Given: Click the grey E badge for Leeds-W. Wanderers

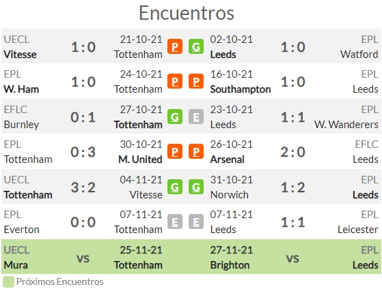Looking at the screenshot, I should tap(196, 117).
